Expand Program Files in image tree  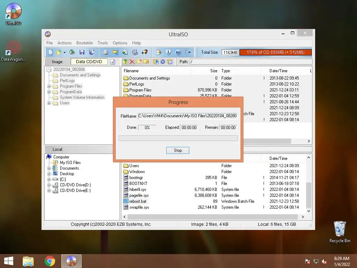coord(49,87)
